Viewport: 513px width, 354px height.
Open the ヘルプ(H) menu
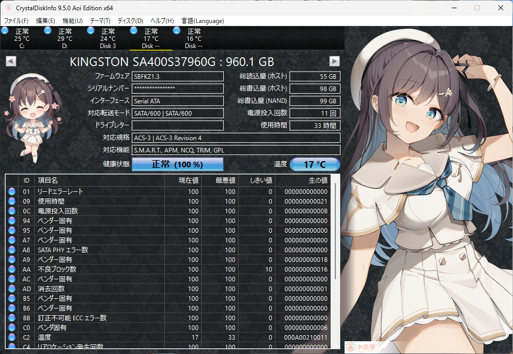pyautogui.click(x=162, y=21)
